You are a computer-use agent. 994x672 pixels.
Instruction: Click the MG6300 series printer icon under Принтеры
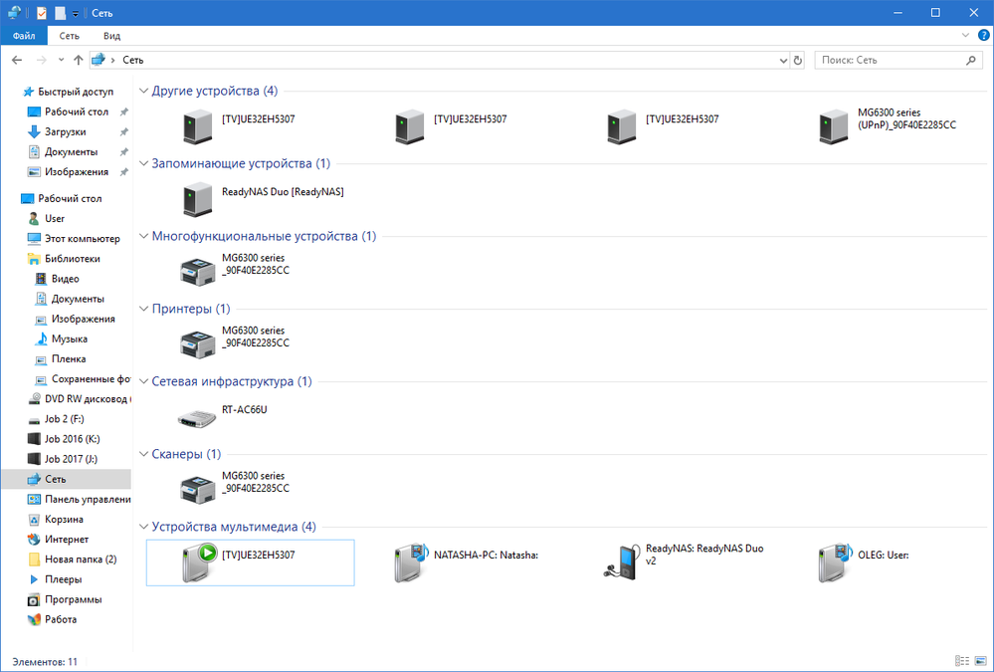pos(195,343)
